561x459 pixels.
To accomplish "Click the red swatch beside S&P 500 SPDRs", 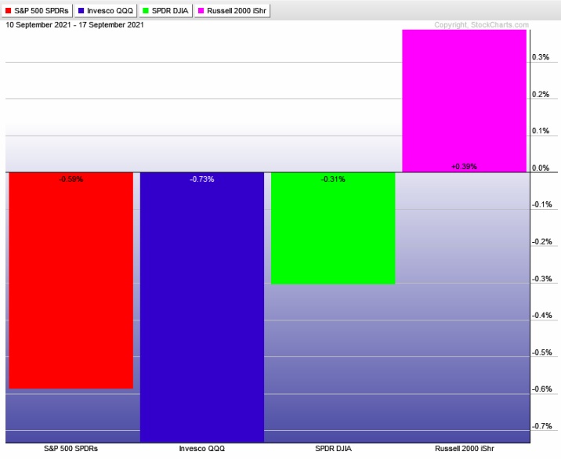I will point(9,11).
